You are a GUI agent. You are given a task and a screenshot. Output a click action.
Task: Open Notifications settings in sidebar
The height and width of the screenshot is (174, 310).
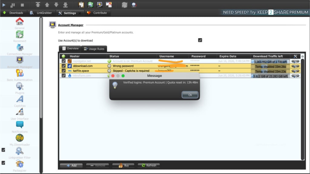[20, 127]
